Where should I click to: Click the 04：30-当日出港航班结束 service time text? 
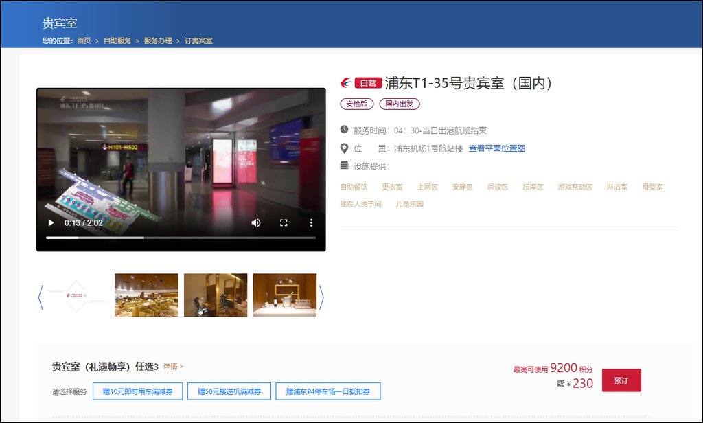click(440, 130)
